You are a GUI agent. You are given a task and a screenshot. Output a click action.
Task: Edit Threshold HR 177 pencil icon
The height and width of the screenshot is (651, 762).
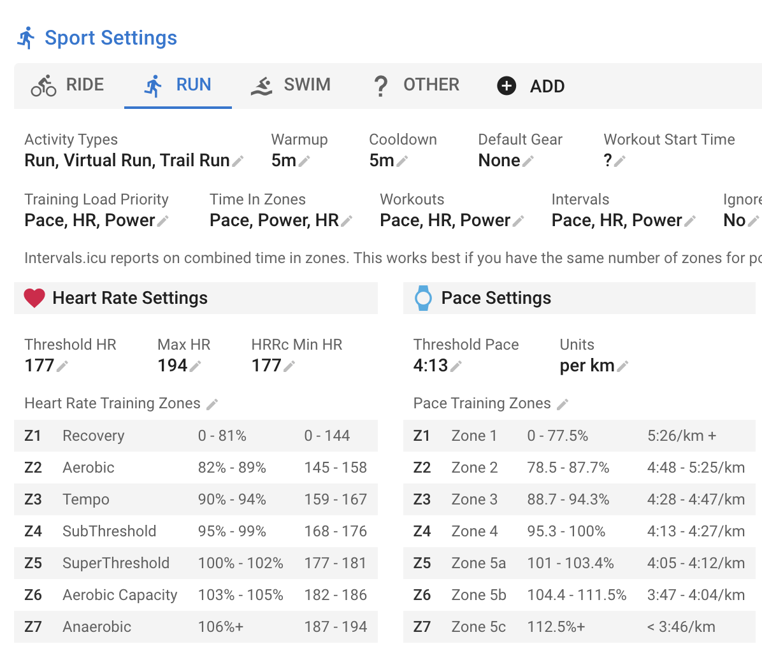pos(62,366)
